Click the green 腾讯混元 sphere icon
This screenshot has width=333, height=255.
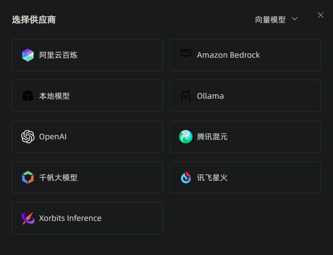tap(186, 137)
